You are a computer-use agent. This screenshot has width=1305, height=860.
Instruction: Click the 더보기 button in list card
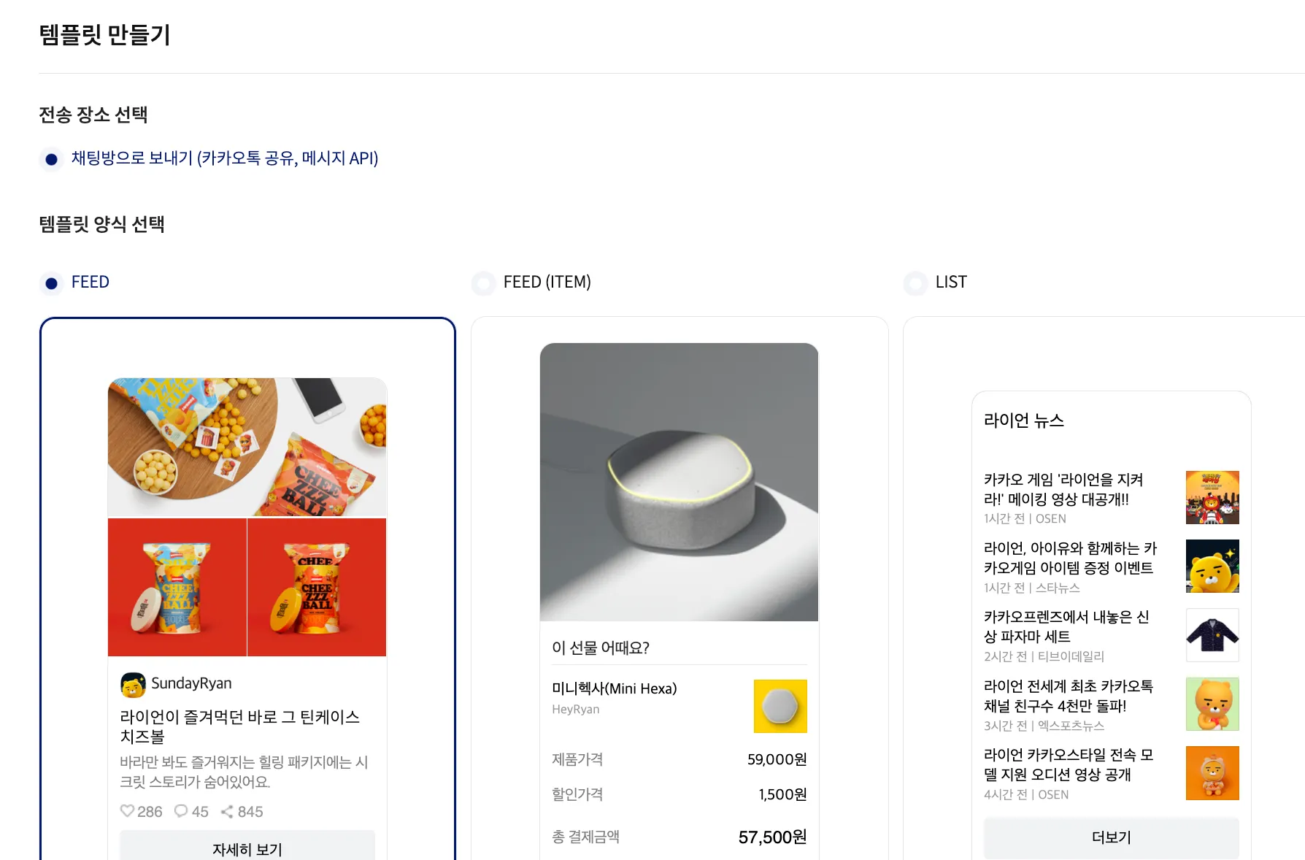pos(1111,837)
